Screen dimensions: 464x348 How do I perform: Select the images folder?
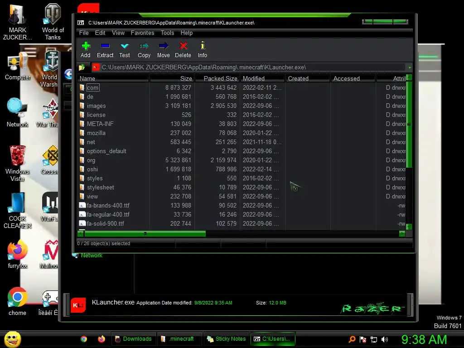click(x=96, y=106)
